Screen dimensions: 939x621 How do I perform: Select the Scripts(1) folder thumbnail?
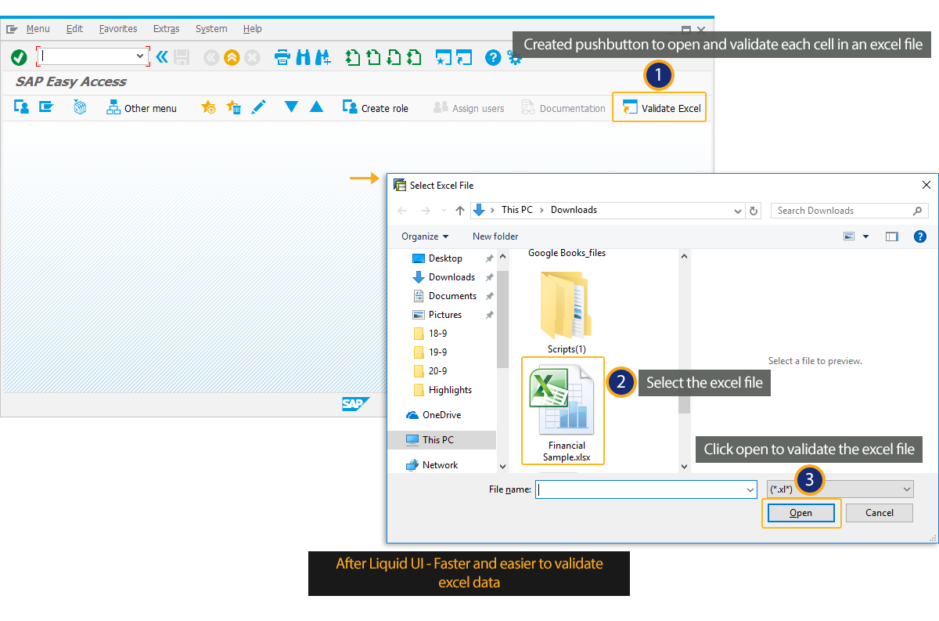click(x=567, y=312)
